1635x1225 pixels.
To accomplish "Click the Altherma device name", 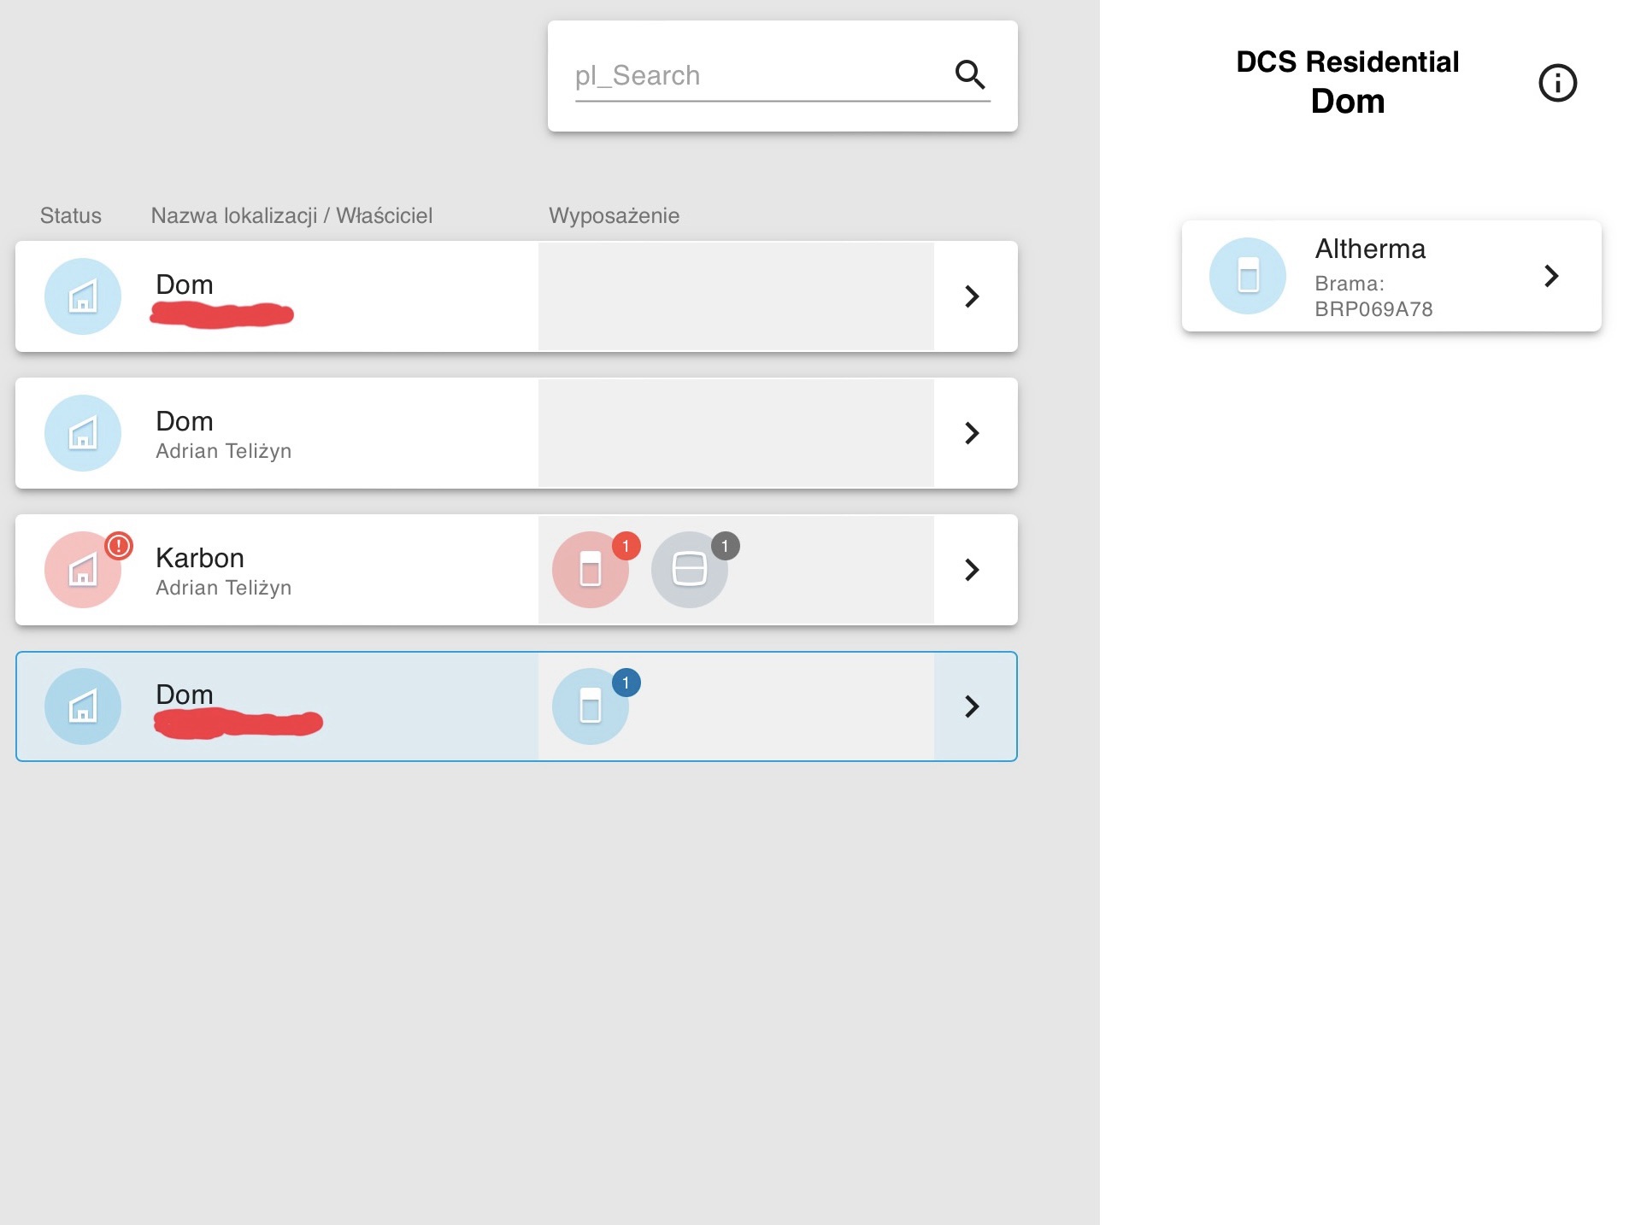I will pyautogui.click(x=1370, y=249).
